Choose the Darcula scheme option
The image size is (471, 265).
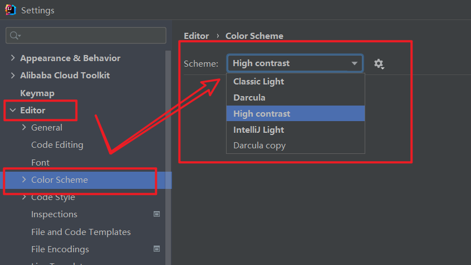coord(249,98)
